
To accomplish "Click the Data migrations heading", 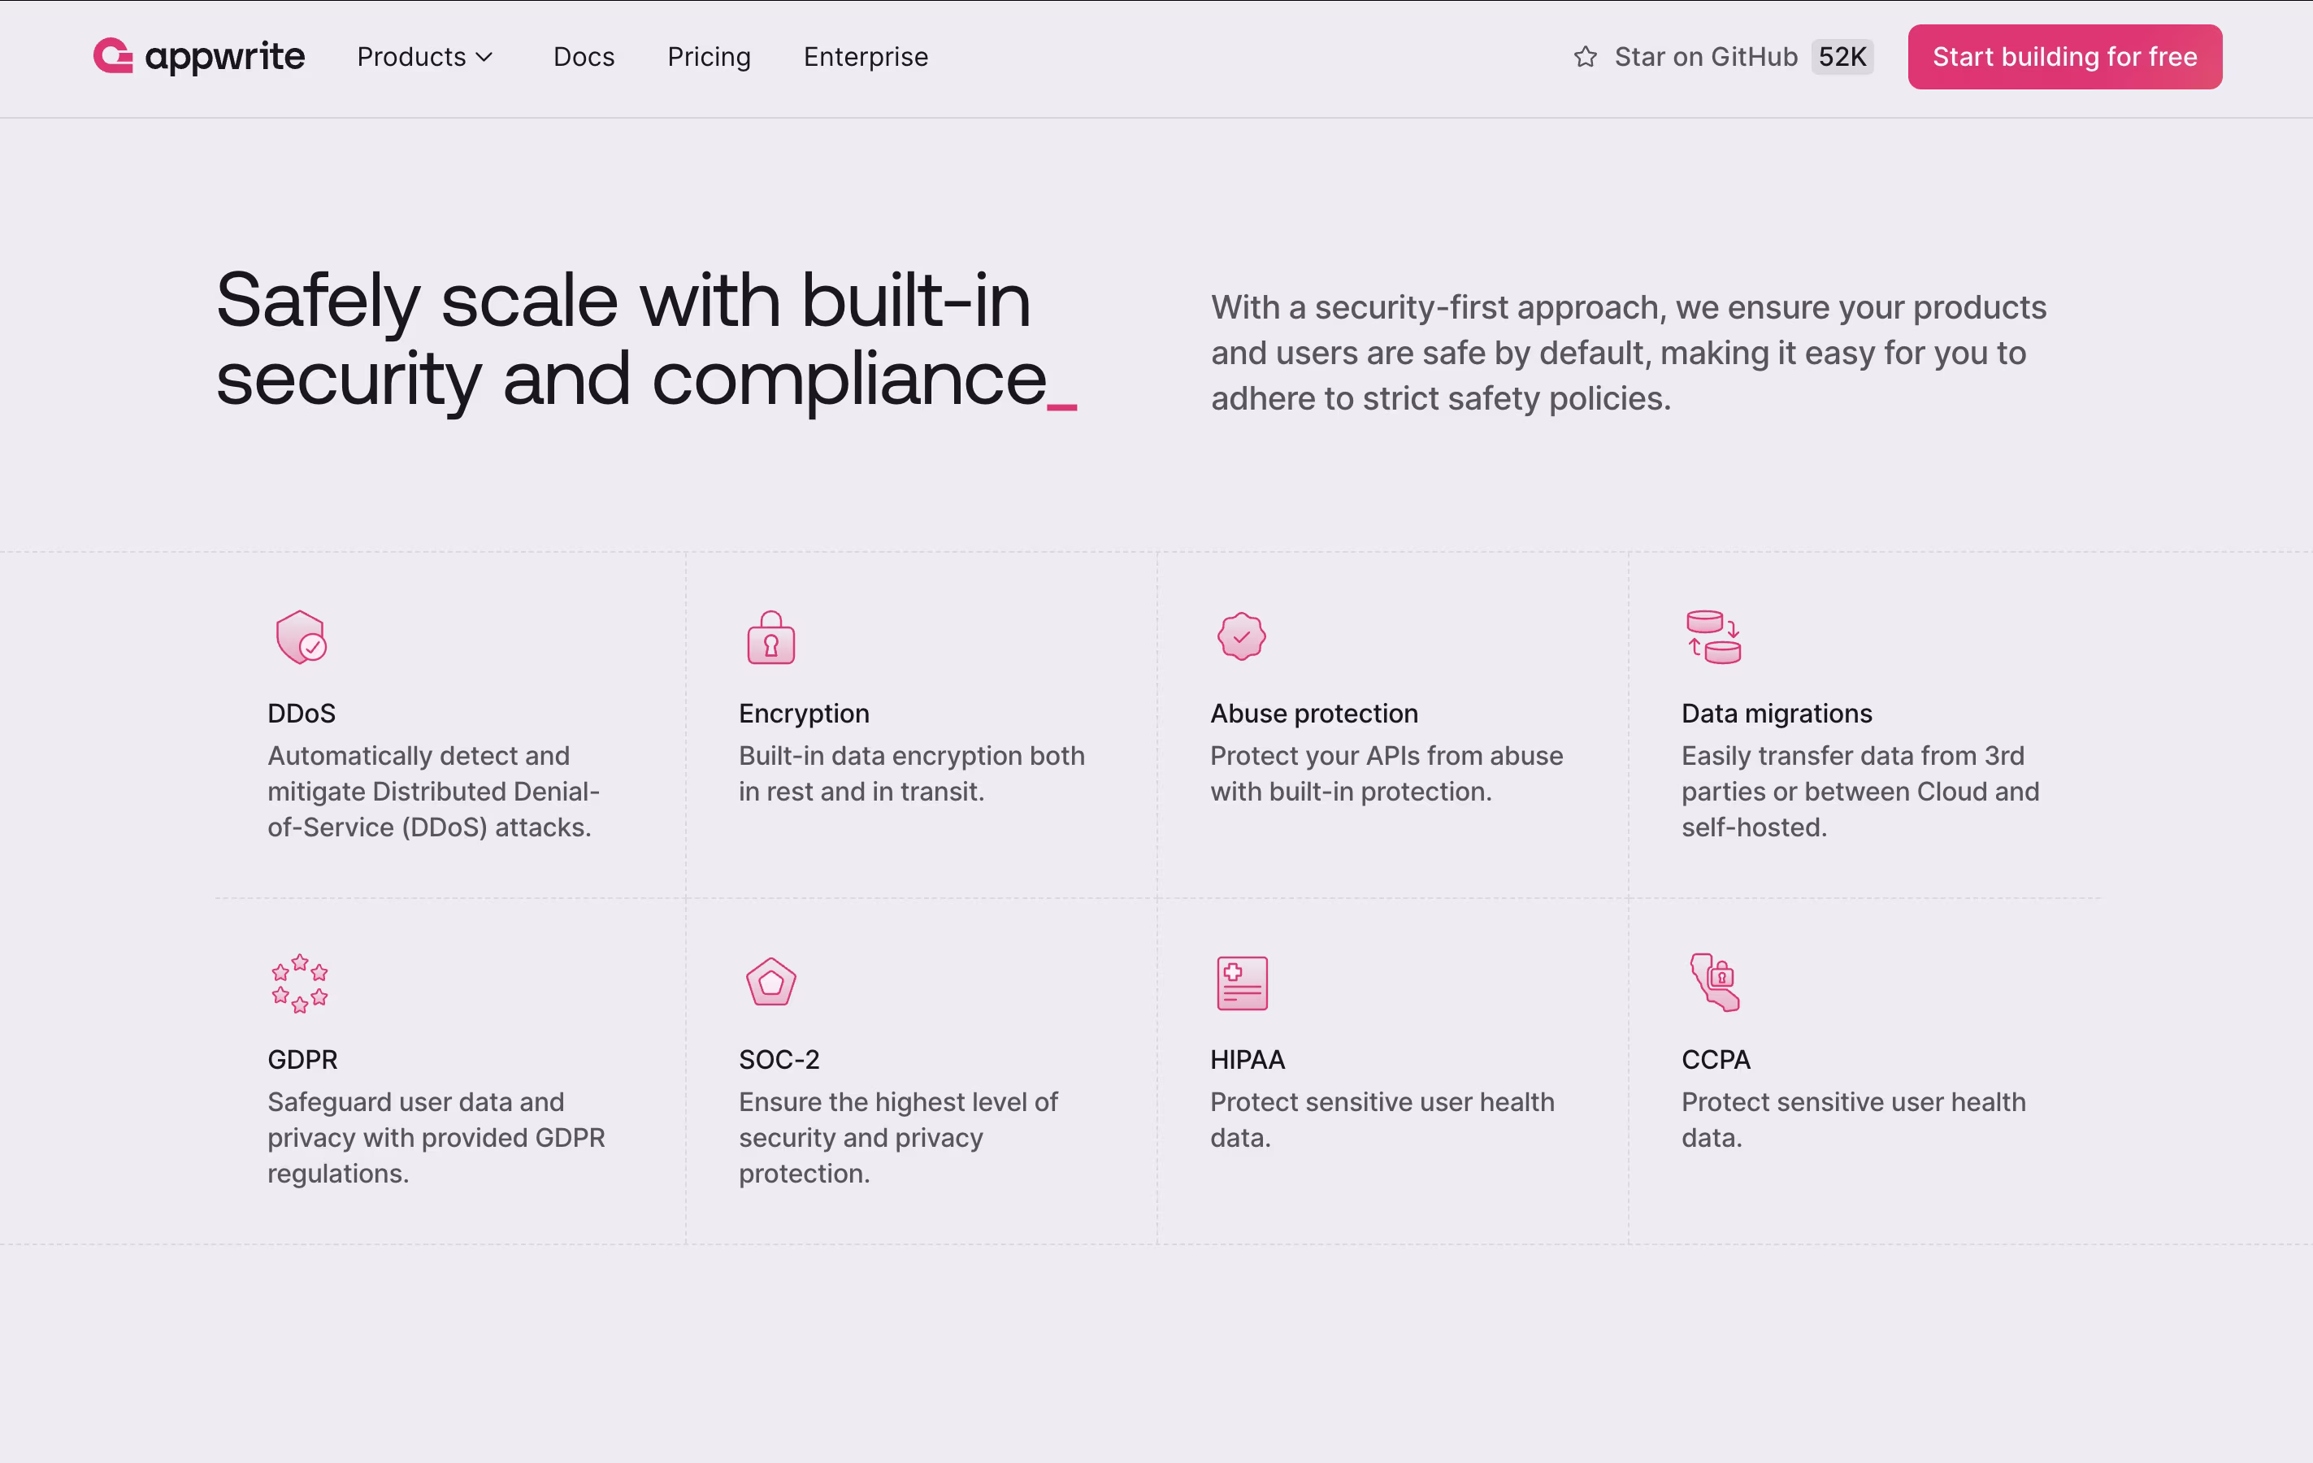I will (x=1776, y=714).
